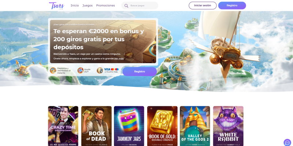Open the White Rabbit game thumbnail
The height and width of the screenshot is (146, 293).
(228, 126)
